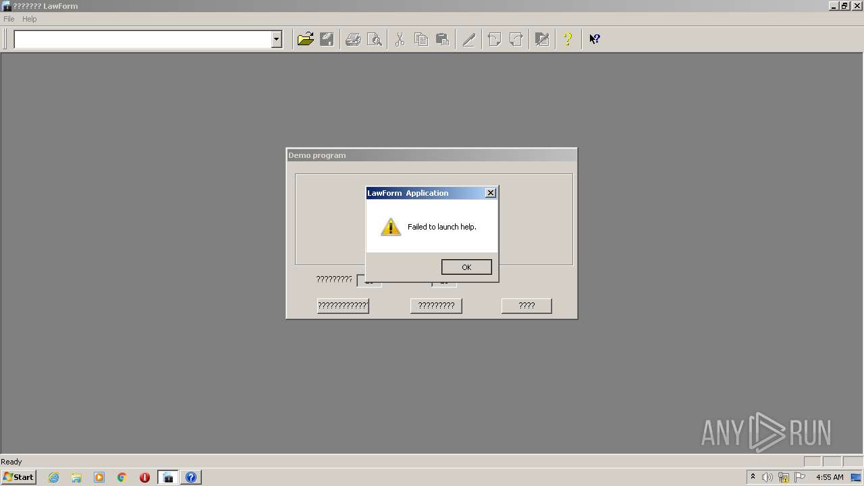
Task: Click the previous page toolbar icon
Action: 494,39
